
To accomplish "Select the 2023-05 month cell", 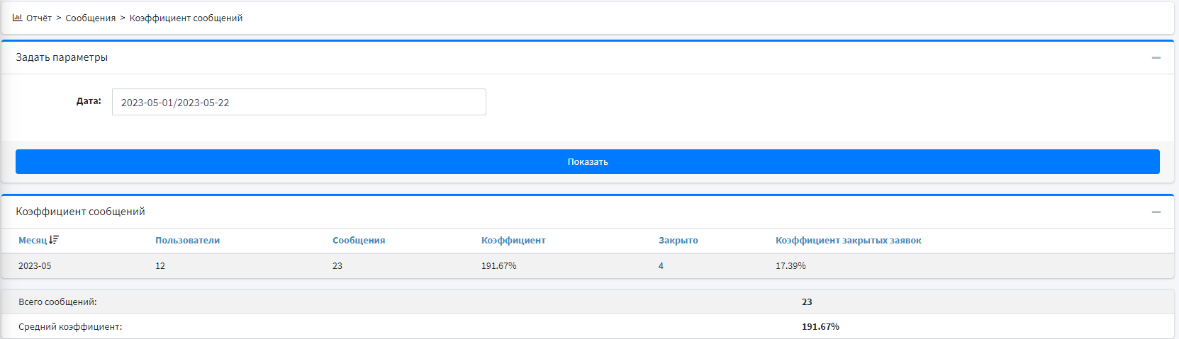I will tap(35, 266).
